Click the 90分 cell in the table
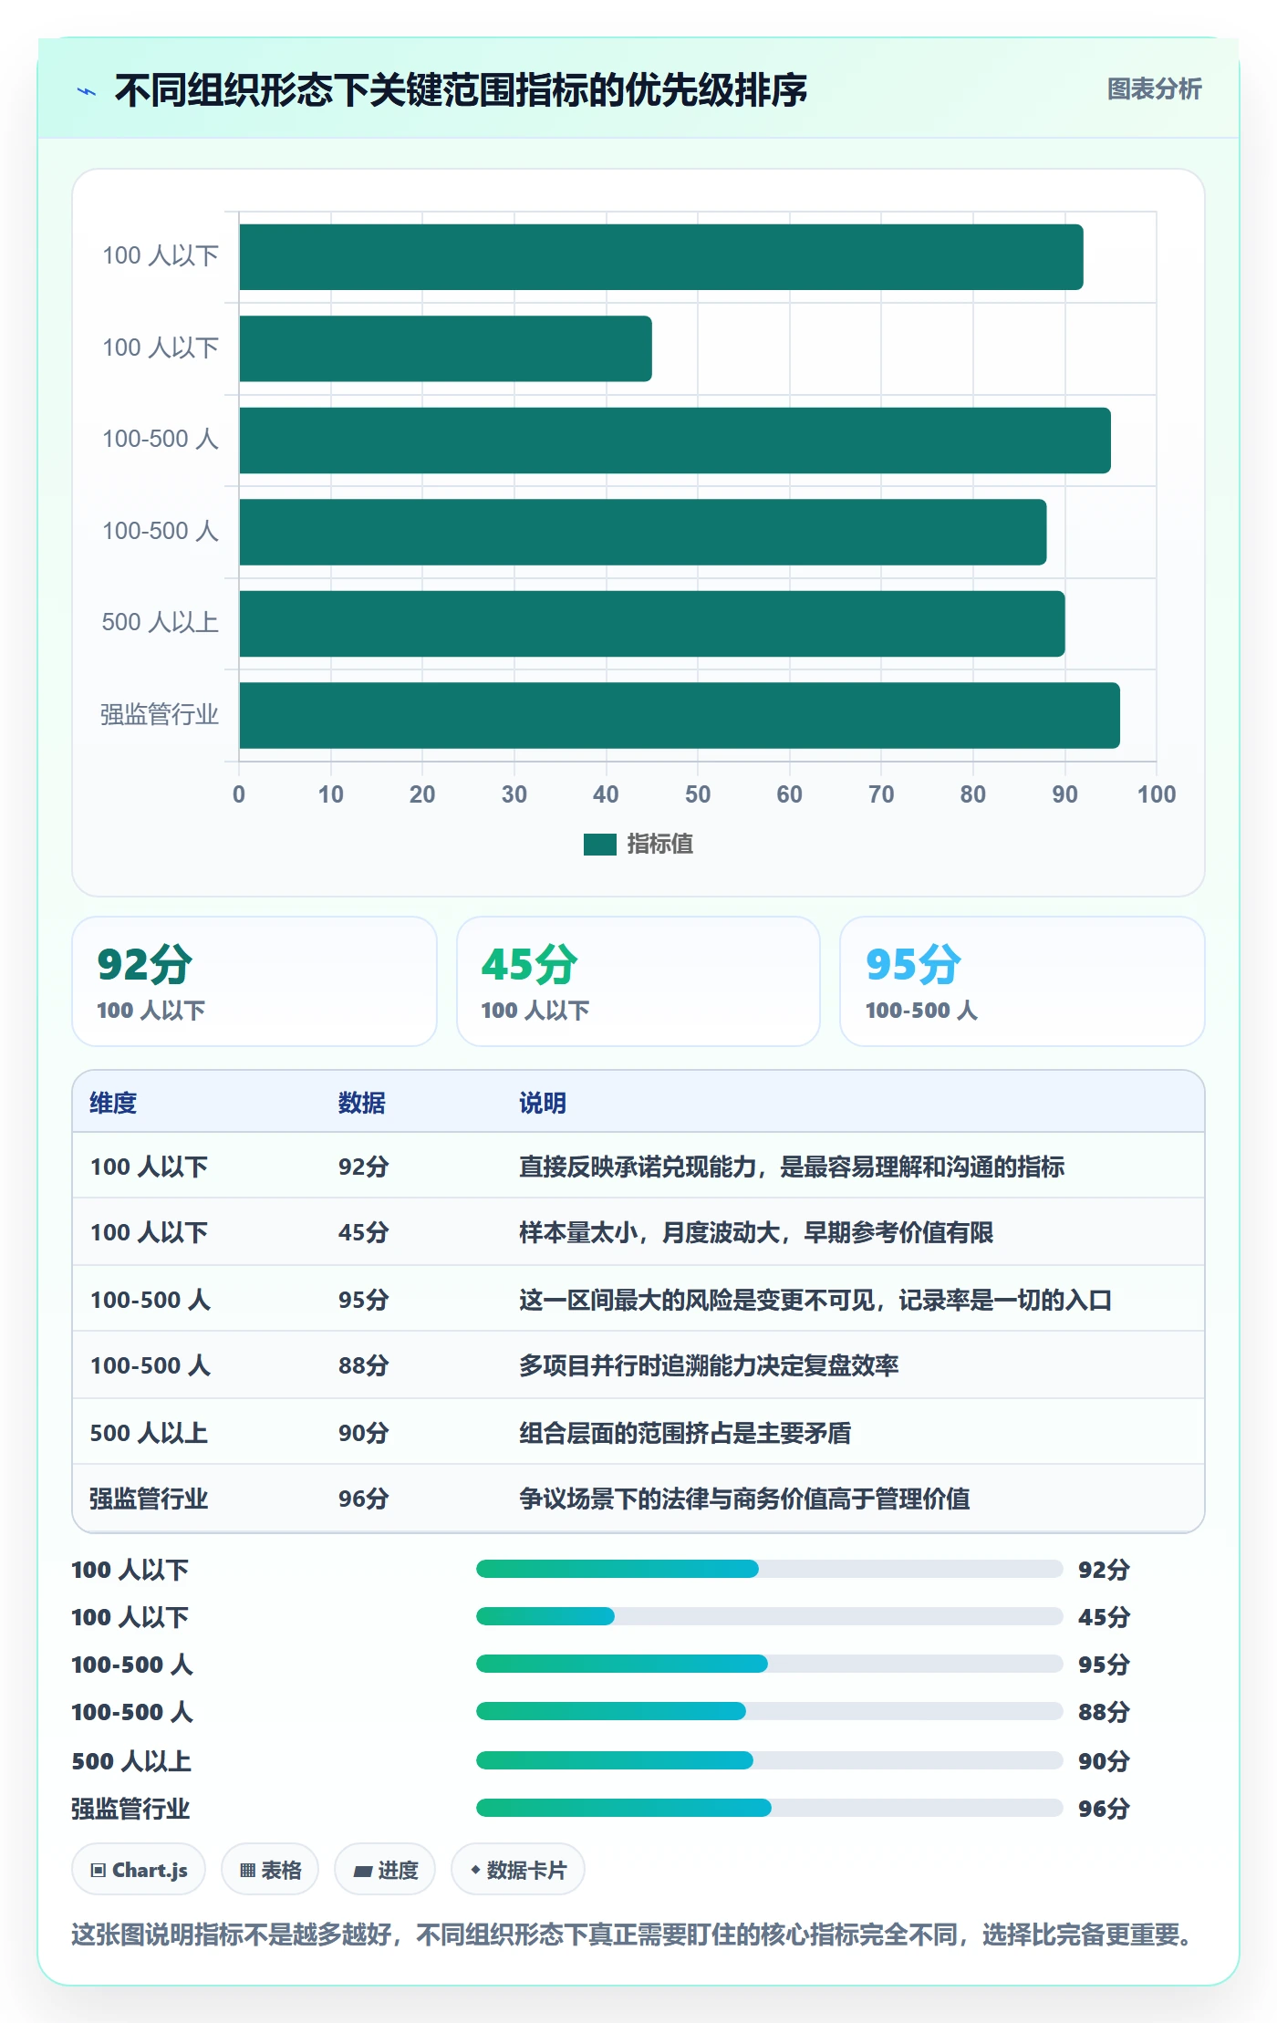1277x2023 pixels. pos(364,1433)
